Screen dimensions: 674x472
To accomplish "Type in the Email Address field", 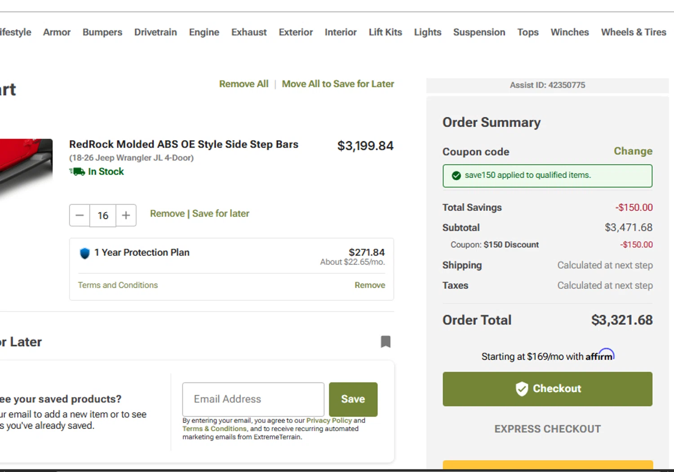I will coord(253,399).
